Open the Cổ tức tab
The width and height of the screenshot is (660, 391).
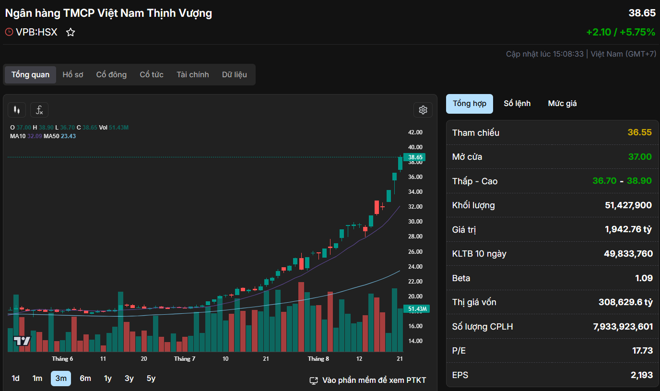(152, 74)
